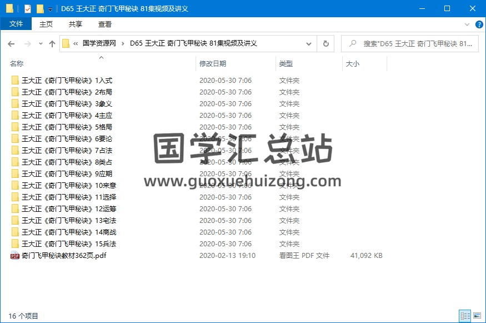Sort by the 类型 column header
Screen dimensions: 486x323
pos(286,63)
